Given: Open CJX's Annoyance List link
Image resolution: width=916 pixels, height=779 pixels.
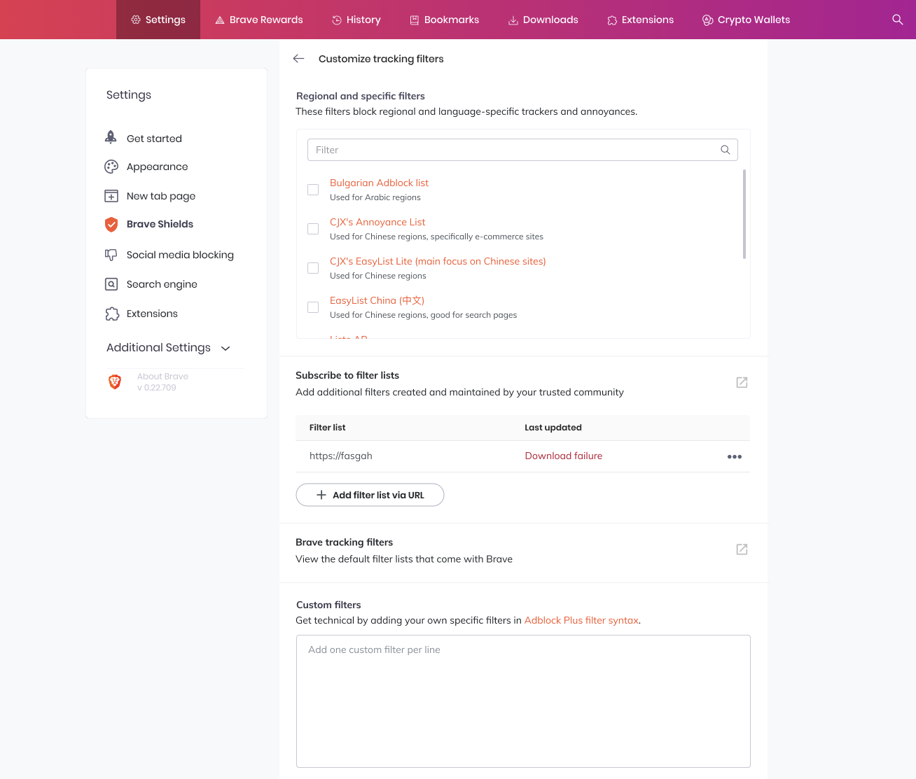Looking at the screenshot, I should (x=377, y=222).
